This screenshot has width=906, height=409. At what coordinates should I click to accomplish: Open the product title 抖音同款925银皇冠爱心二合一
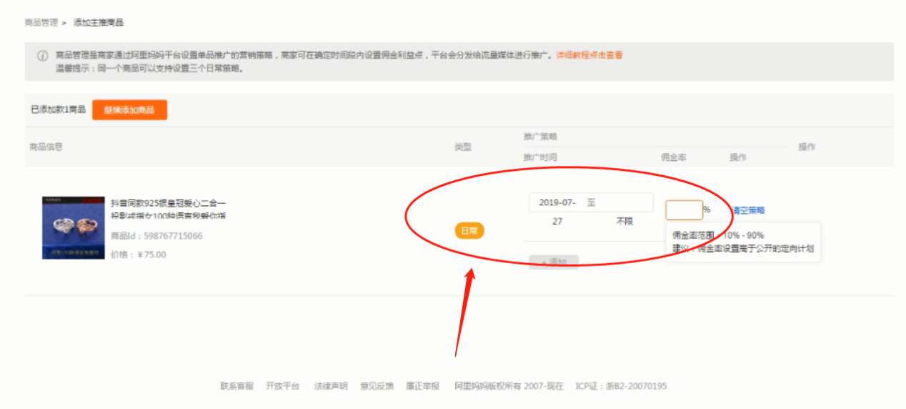click(169, 204)
